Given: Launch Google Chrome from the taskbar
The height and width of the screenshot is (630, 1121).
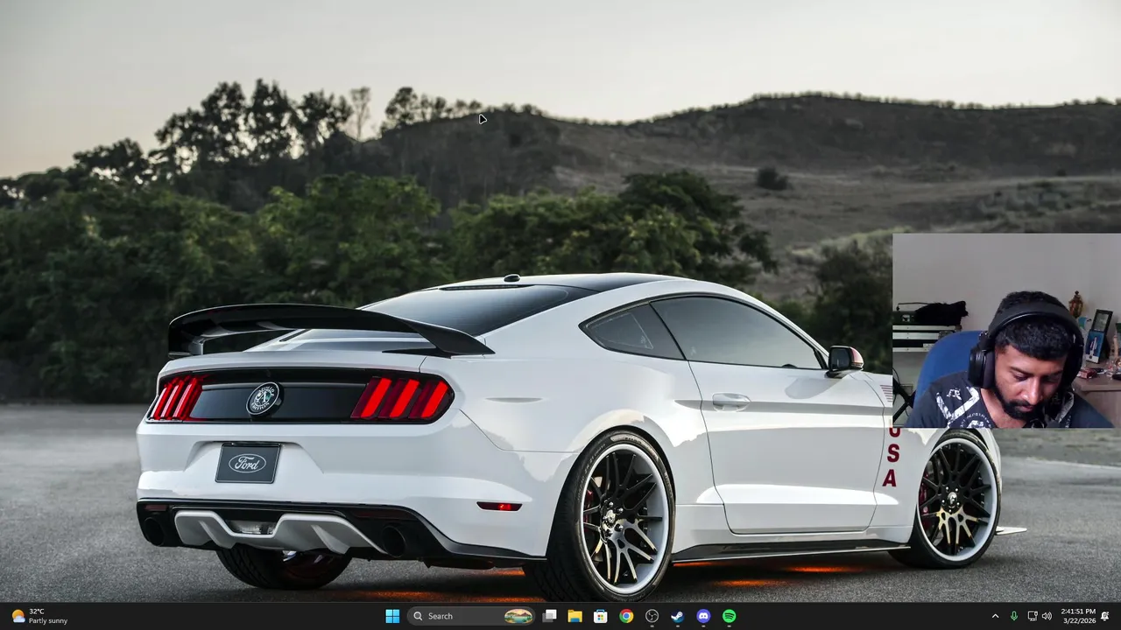Looking at the screenshot, I should point(626,616).
